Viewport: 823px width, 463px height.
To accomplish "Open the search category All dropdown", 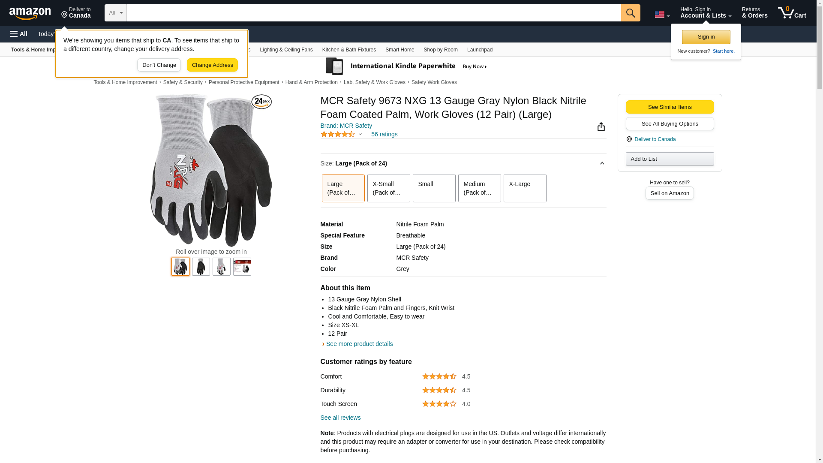I will (116, 13).
